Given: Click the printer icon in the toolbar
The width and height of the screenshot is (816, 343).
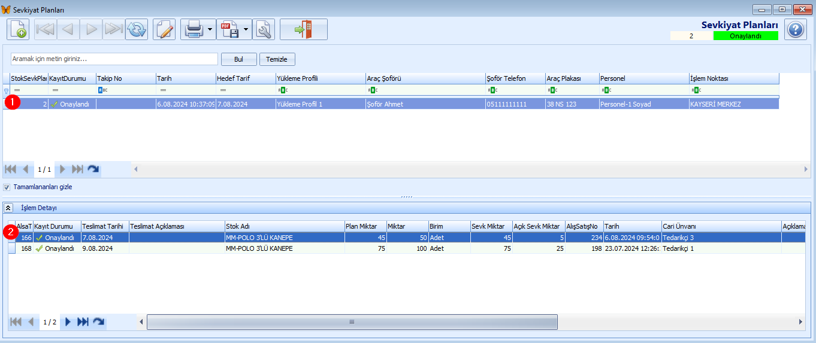Looking at the screenshot, I should 194,29.
